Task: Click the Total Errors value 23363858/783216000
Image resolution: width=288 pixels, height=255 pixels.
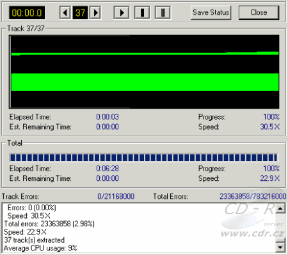Action: pyautogui.click(x=253, y=196)
